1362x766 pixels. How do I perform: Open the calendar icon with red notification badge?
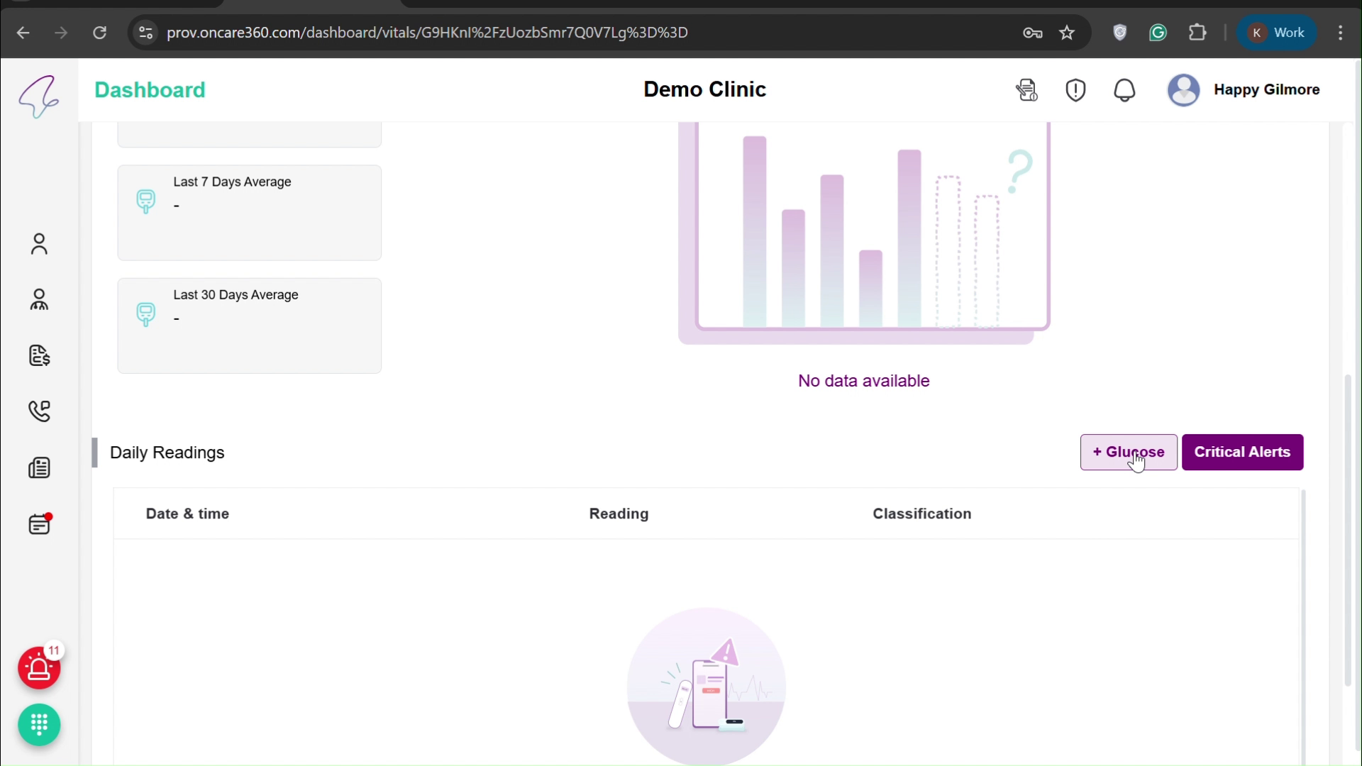[39, 524]
